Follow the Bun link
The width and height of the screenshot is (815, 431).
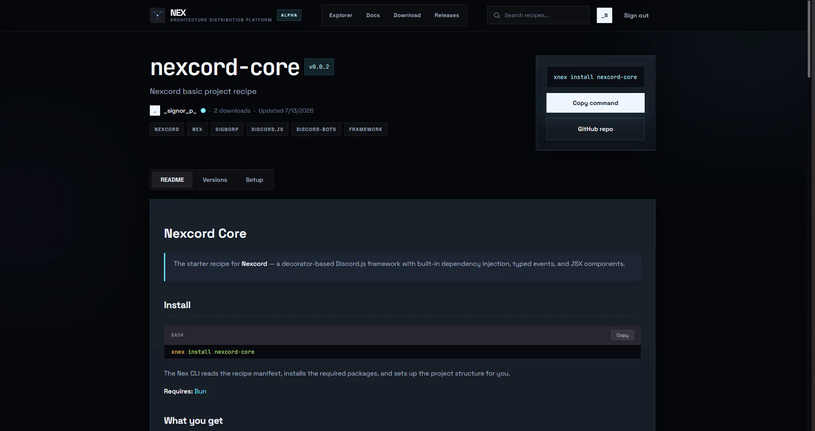(200, 391)
